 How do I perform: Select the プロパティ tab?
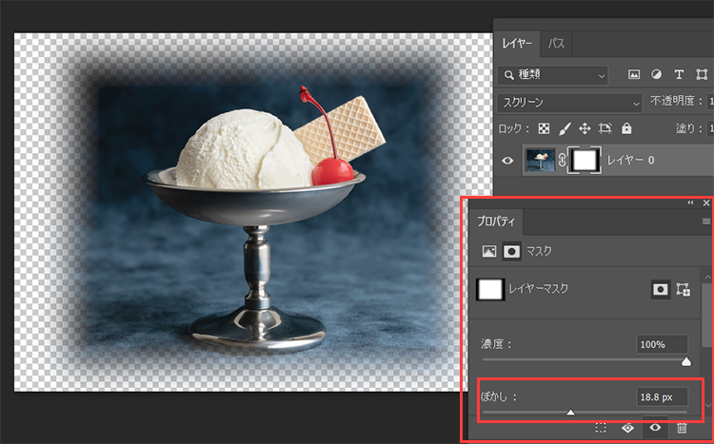pyautogui.click(x=496, y=222)
